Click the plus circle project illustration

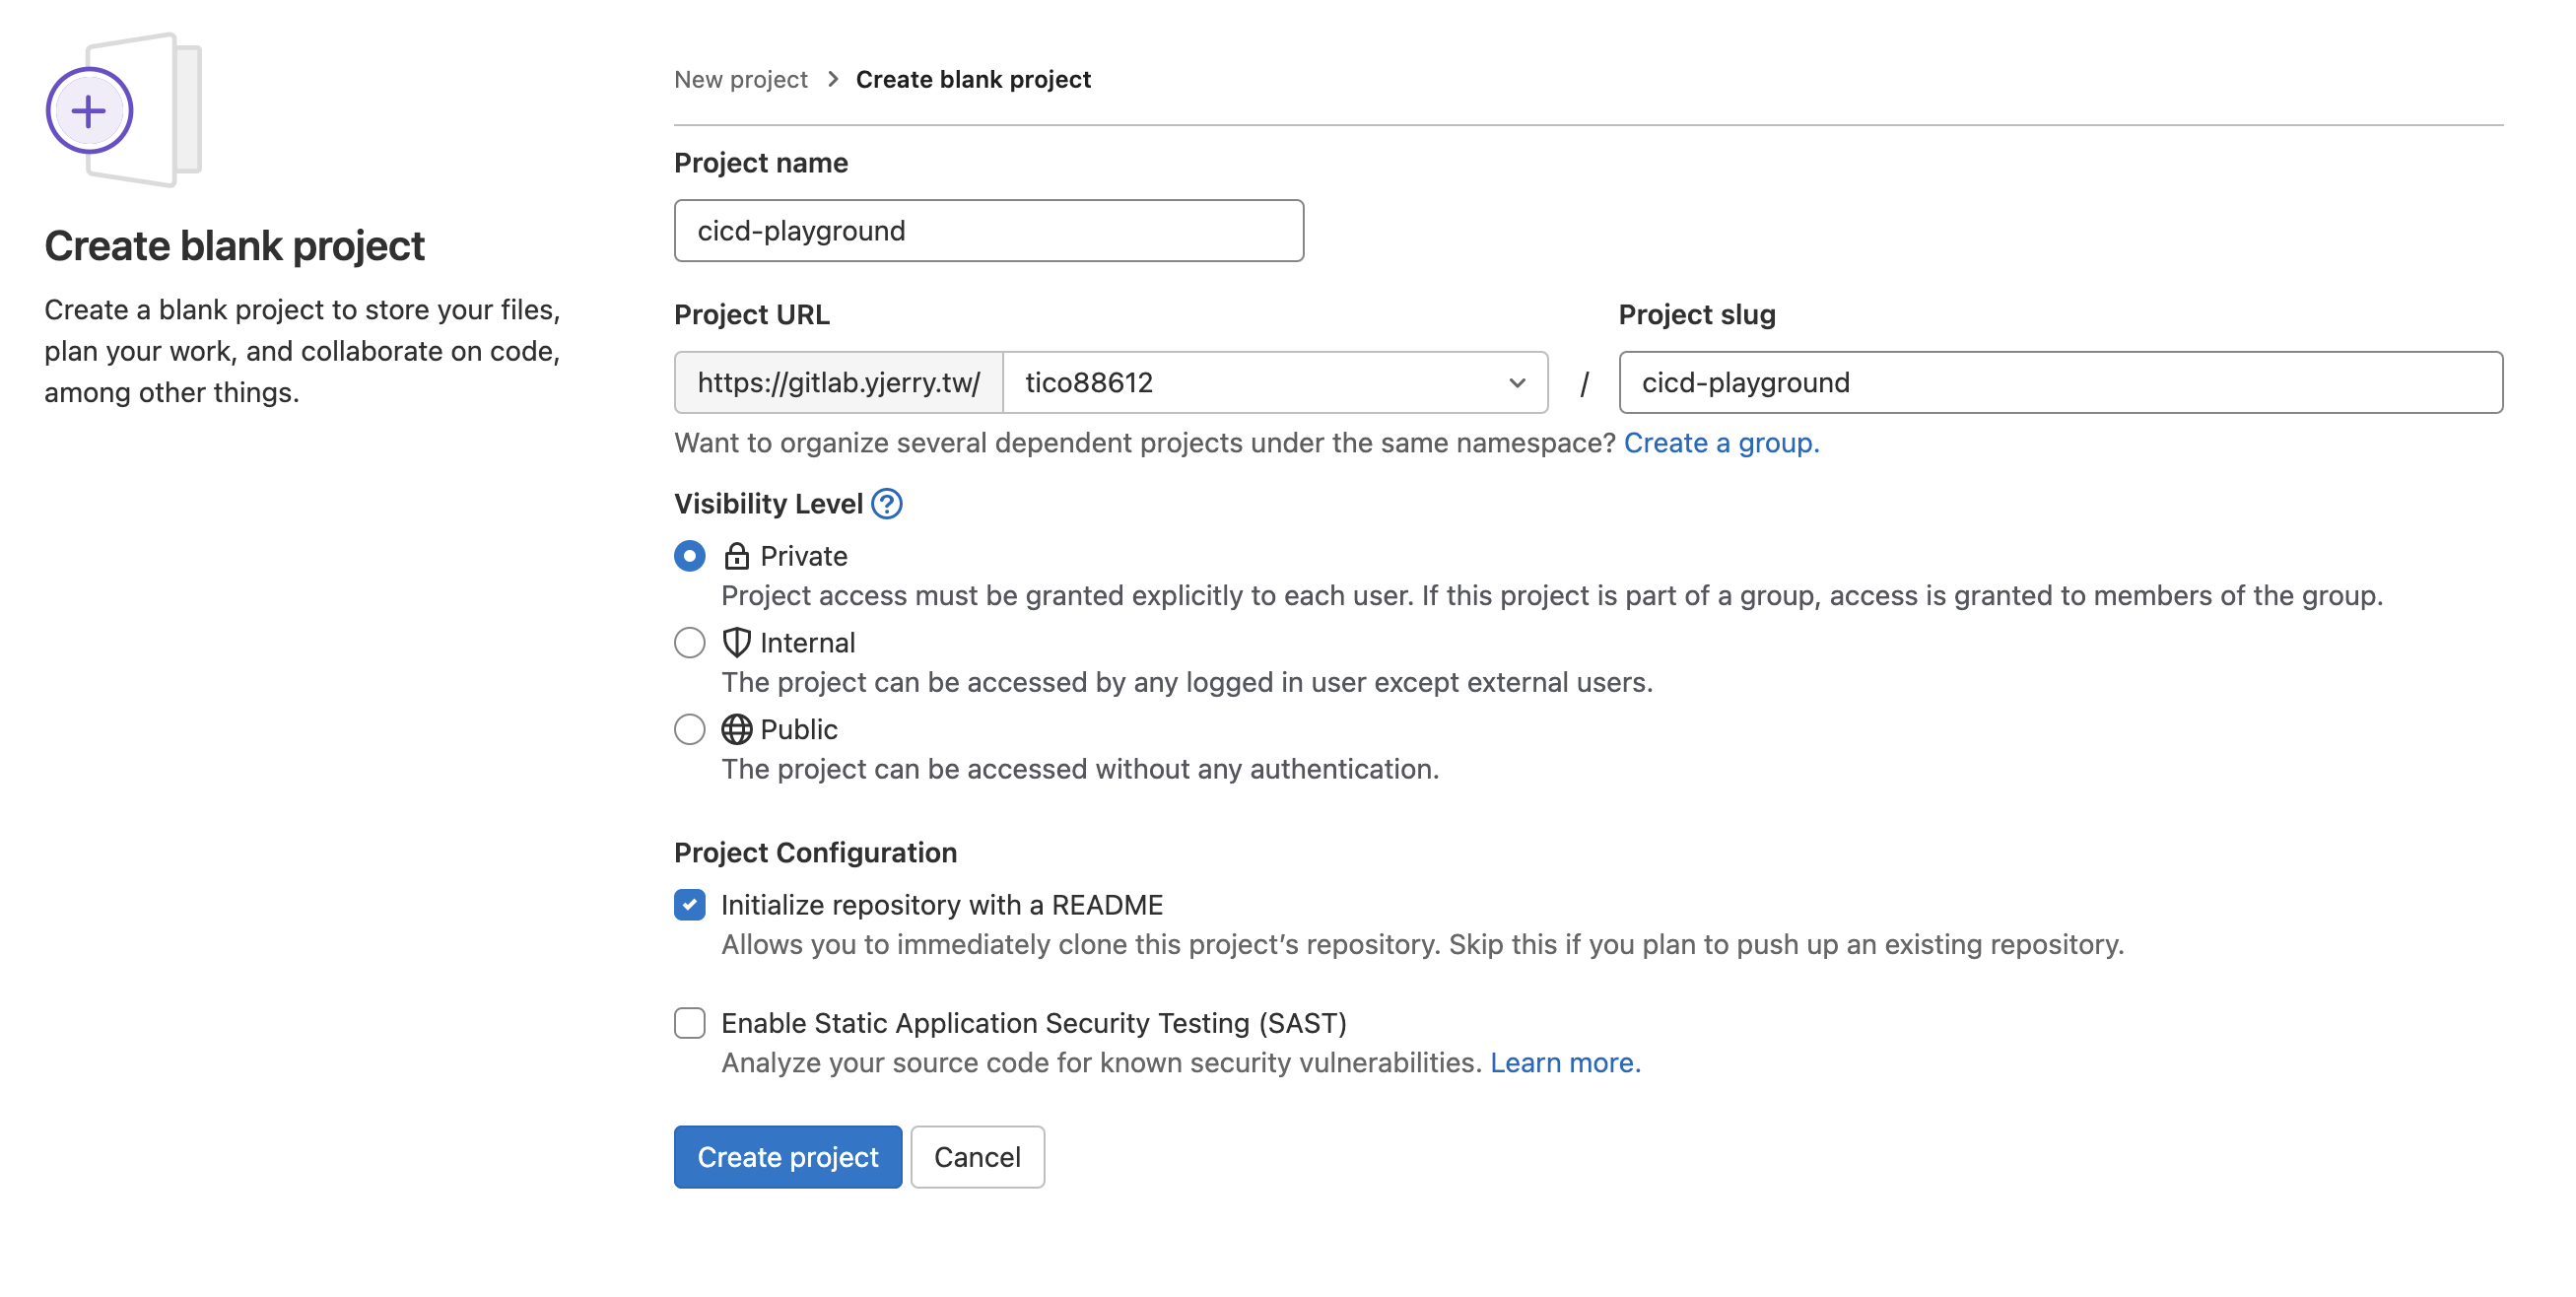click(90, 111)
